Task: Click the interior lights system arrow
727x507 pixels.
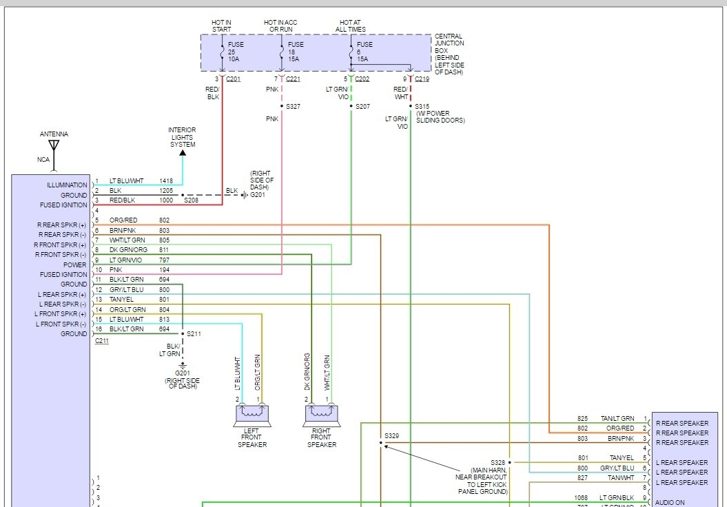Action: point(183,152)
